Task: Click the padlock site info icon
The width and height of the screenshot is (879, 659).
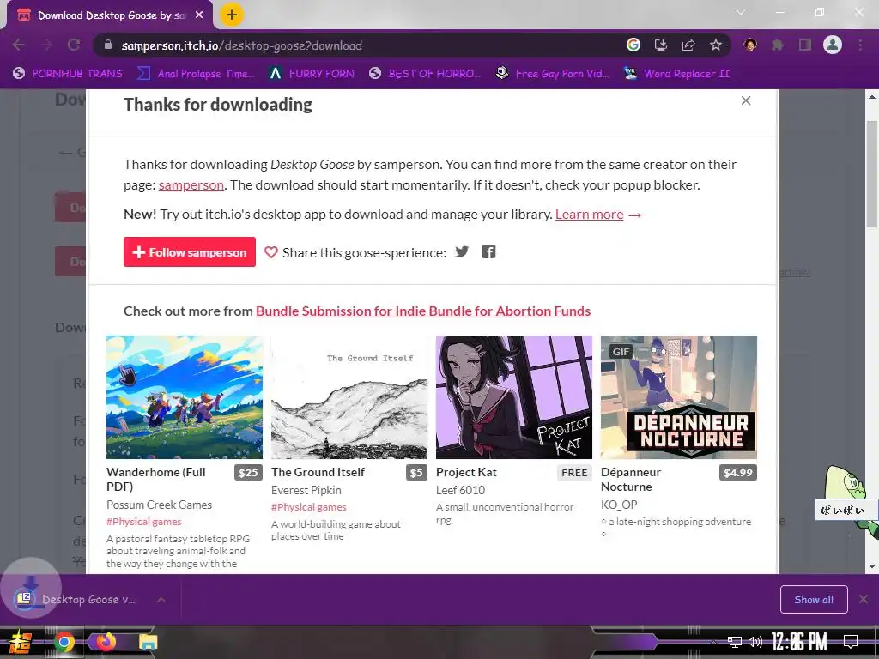Action: [x=108, y=45]
